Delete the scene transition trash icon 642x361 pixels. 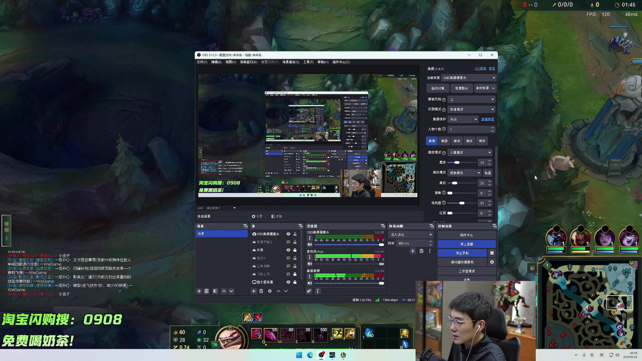point(421,251)
